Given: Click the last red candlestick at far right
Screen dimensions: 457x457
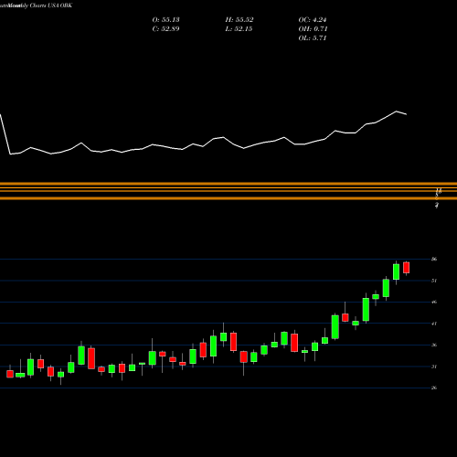Looking at the screenshot, I should (406, 268).
